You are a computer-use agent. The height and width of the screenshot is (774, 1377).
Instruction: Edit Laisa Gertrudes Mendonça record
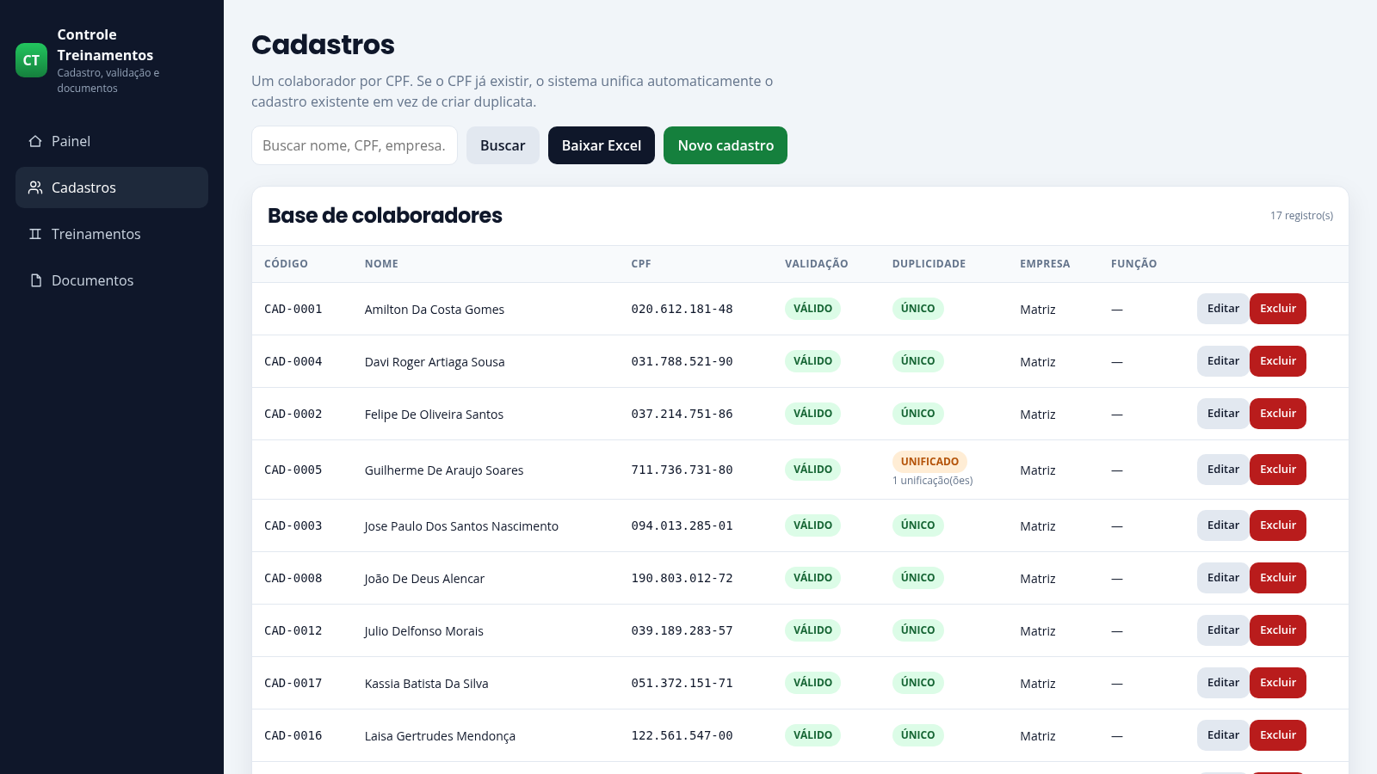point(1223,735)
